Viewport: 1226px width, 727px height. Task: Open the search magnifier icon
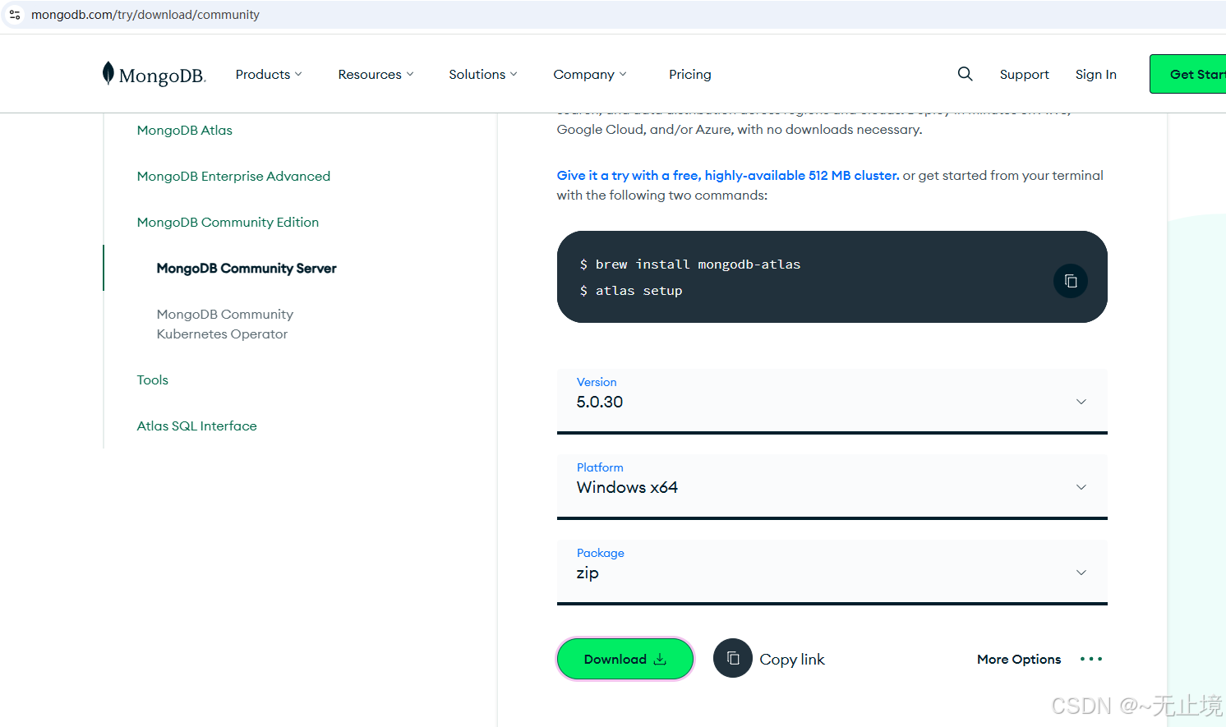click(965, 74)
